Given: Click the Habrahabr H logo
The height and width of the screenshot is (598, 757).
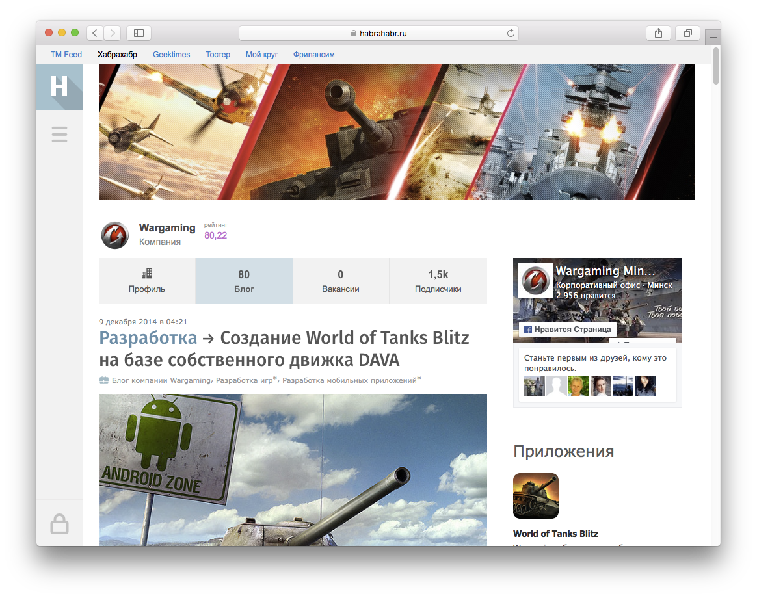Looking at the screenshot, I should point(59,87).
